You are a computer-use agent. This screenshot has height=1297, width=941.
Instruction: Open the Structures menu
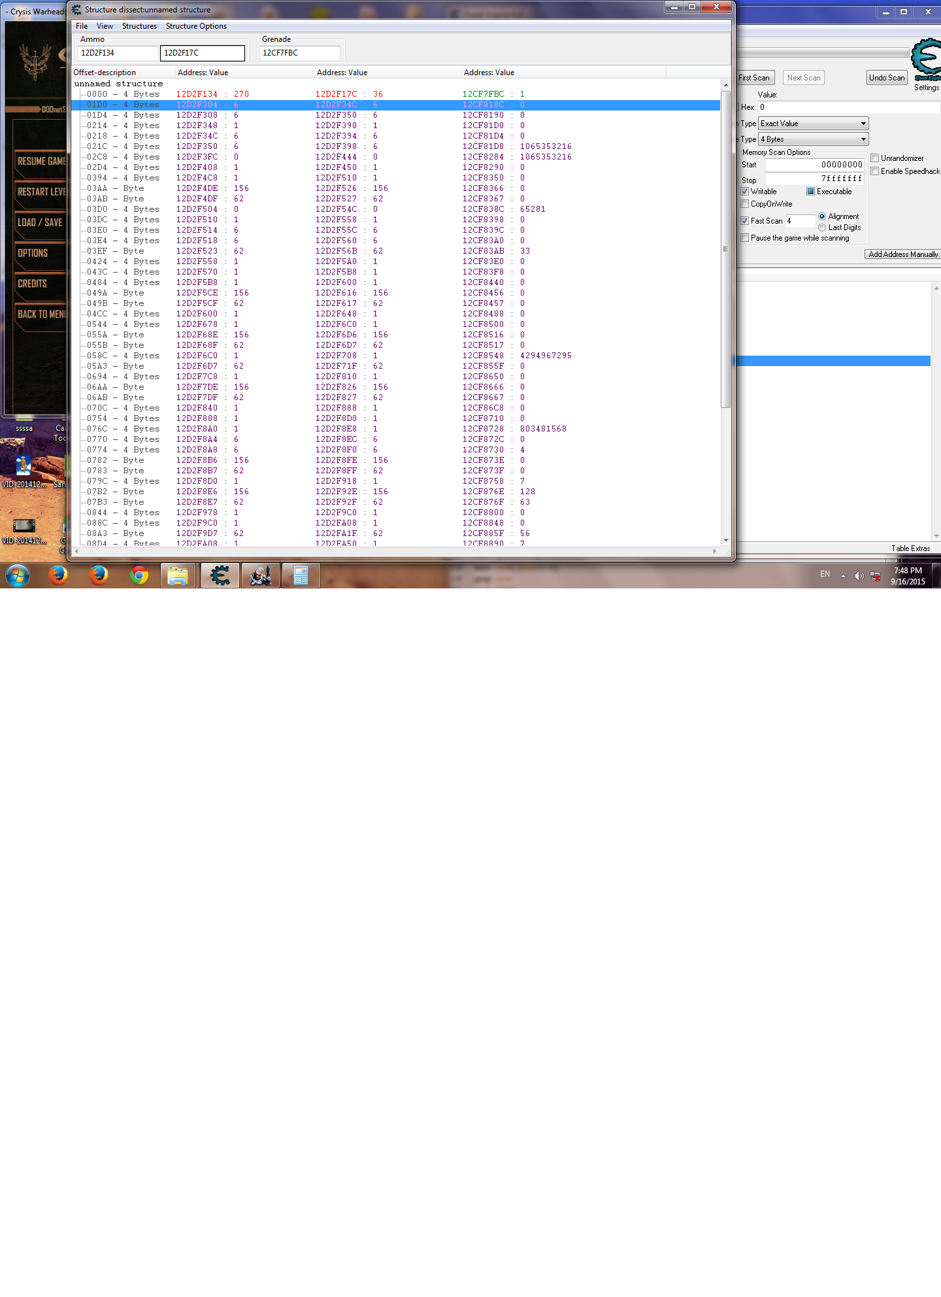coord(139,26)
